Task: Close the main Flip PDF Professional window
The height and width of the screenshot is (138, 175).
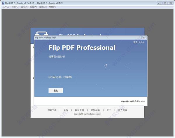Action: pyautogui.click(x=171, y=3)
